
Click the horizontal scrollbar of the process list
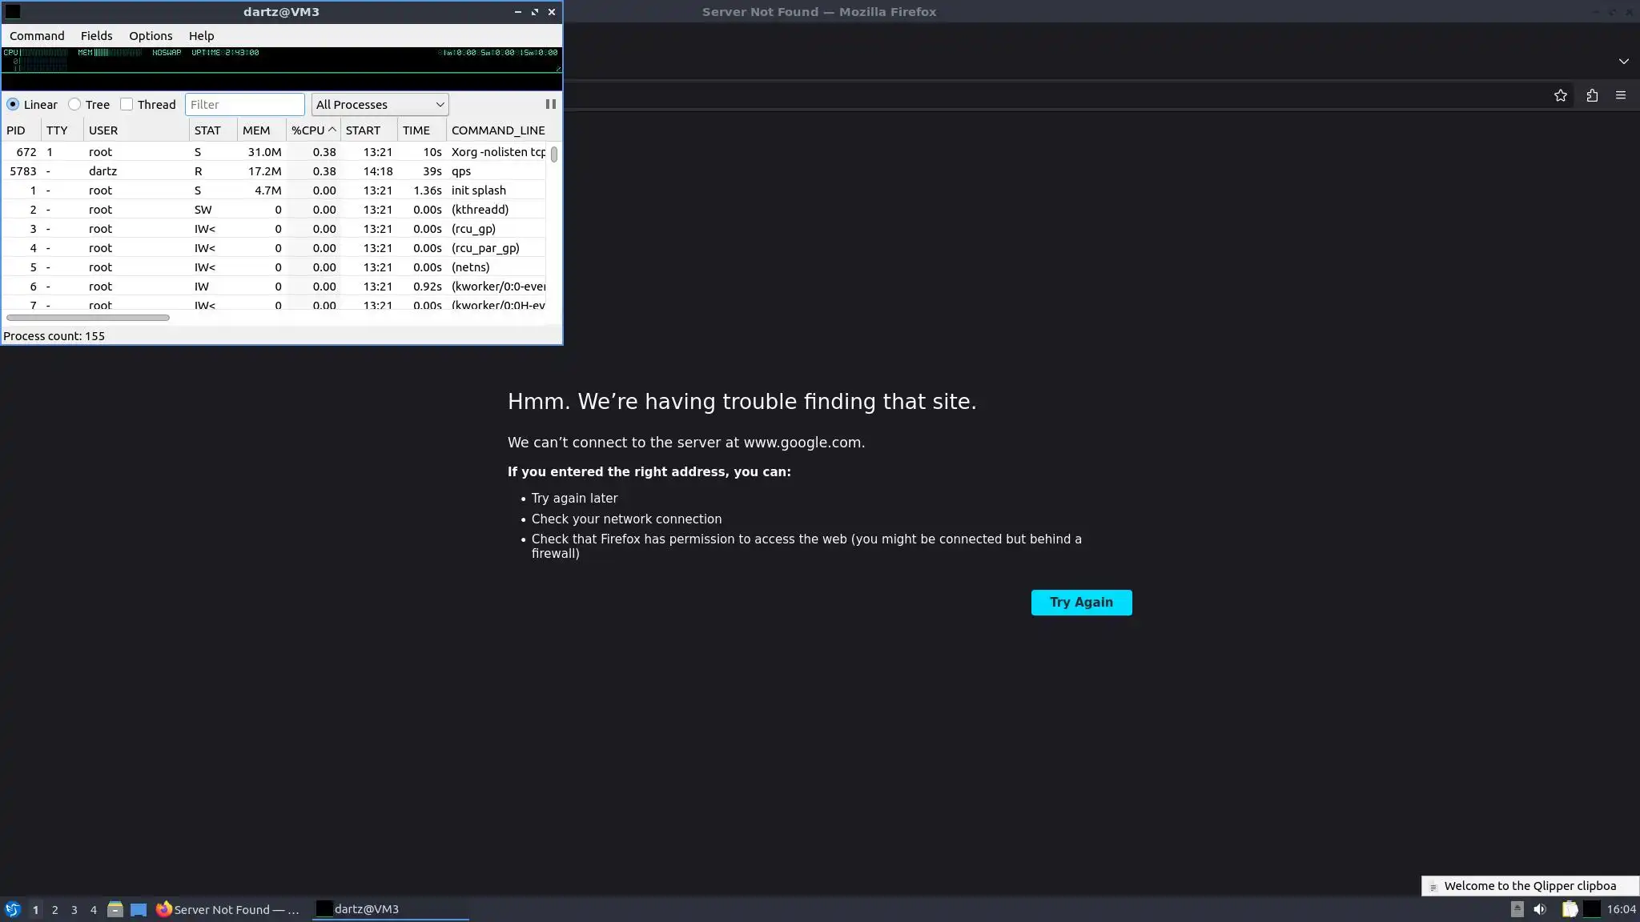point(88,318)
